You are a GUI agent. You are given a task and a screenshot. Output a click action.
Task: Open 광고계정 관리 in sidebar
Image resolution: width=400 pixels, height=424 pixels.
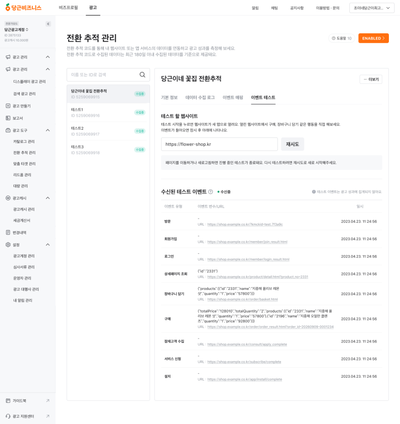pos(24,256)
